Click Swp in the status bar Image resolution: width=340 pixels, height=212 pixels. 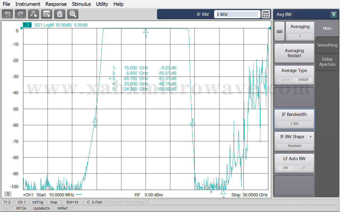click(x=54, y=202)
